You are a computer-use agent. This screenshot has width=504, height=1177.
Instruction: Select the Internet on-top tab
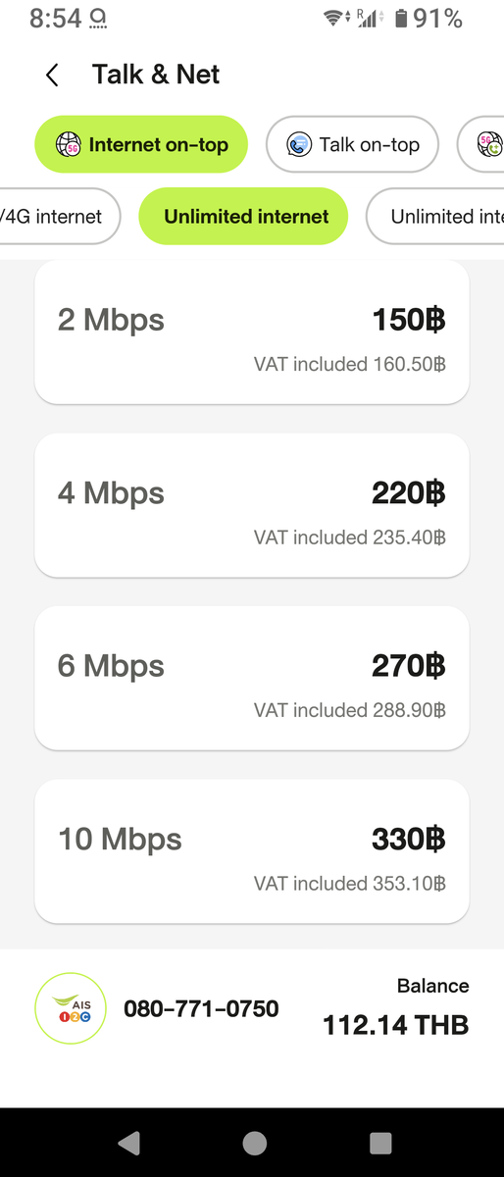pos(141,145)
